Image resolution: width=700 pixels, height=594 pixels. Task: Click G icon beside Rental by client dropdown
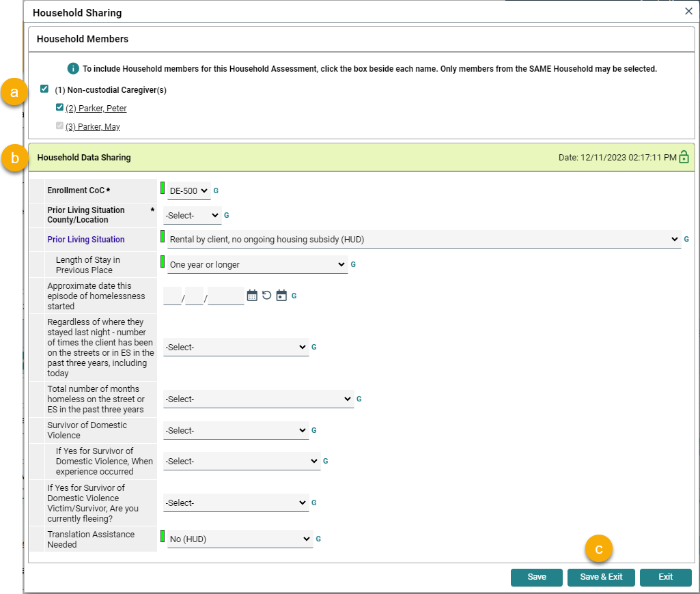(x=686, y=239)
